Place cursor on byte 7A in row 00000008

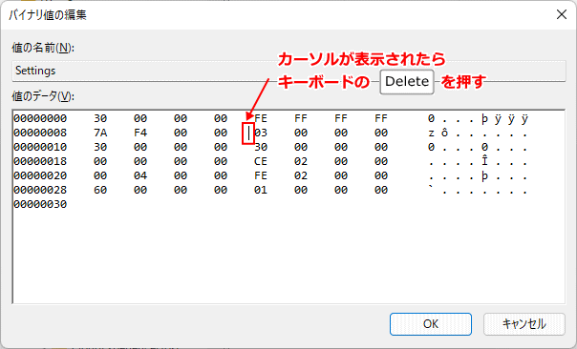click(x=100, y=133)
